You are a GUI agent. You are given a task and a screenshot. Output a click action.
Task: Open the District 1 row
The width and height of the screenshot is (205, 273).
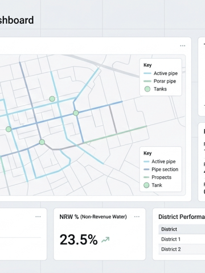182,239
